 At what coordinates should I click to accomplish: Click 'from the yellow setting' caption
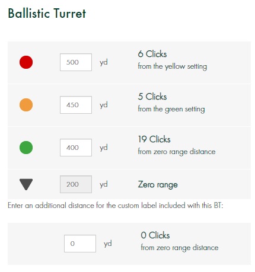tap(173, 66)
